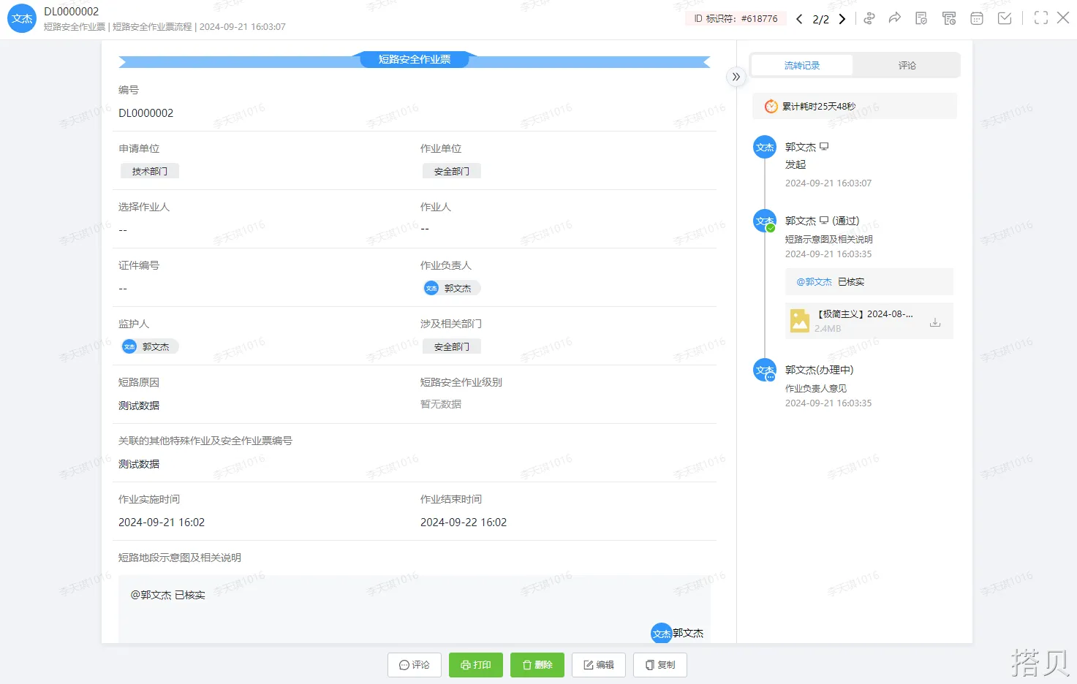The height and width of the screenshot is (684, 1077).
Task: Go to the next record arrow
Action: pyautogui.click(x=842, y=19)
